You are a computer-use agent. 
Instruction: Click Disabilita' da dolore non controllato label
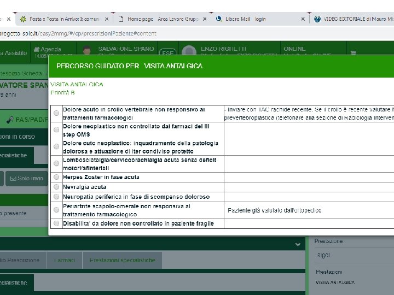point(138,223)
